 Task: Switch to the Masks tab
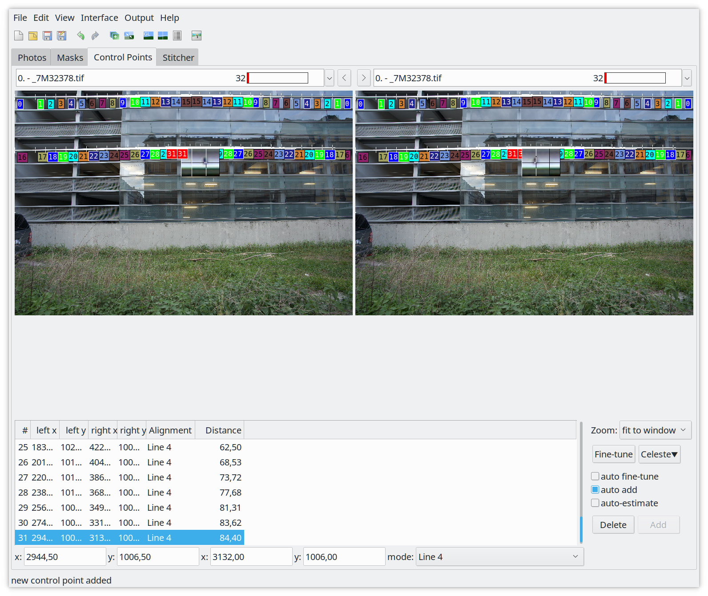tap(70, 58)
